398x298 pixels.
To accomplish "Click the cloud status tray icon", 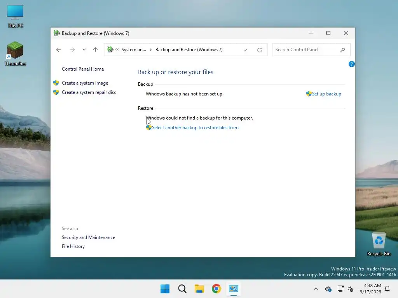I will coord(328,289).
